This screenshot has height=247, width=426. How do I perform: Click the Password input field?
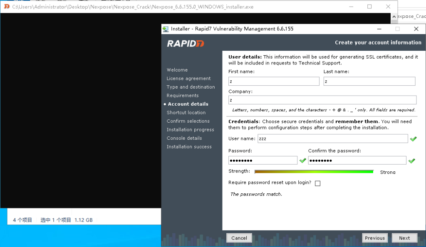[263, 161]
